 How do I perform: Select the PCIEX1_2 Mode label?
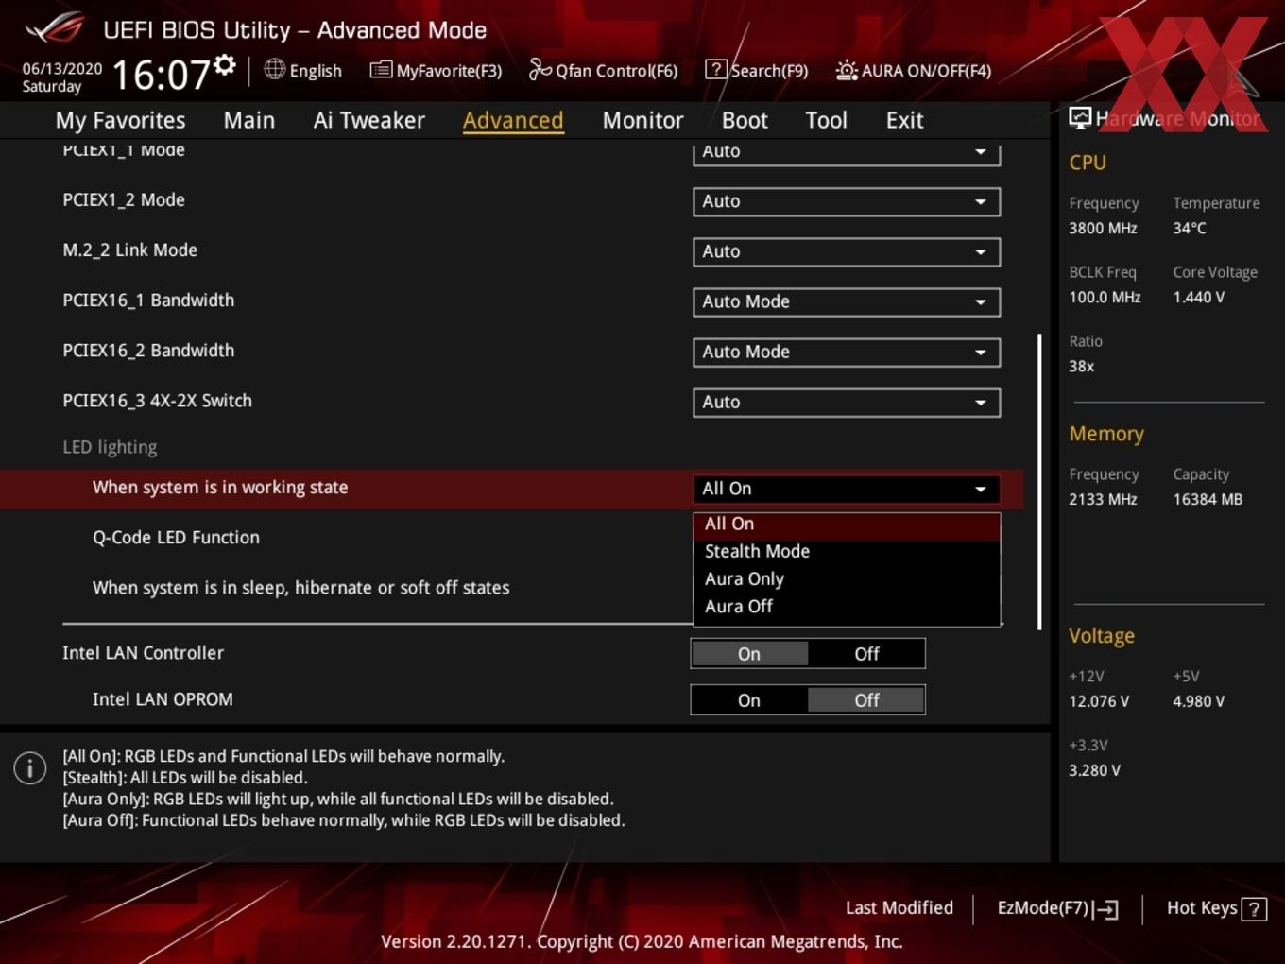click(124, 200)
